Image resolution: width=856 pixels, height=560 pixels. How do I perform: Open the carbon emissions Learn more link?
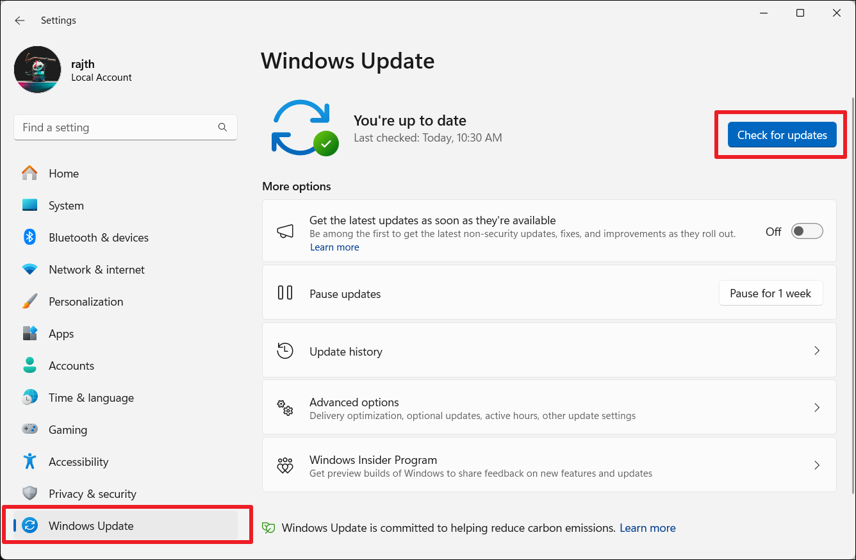647,528
